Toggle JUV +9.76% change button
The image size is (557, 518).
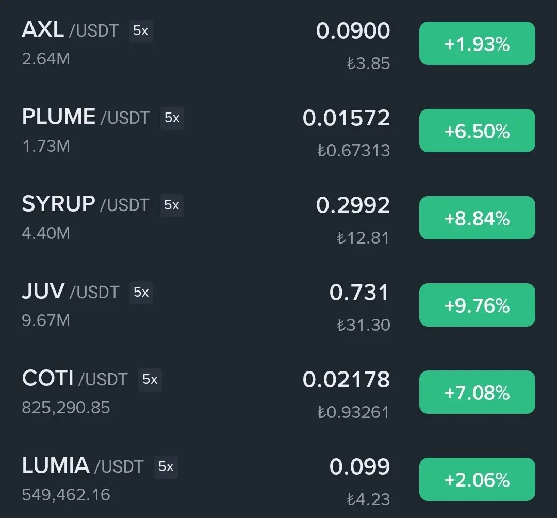coord(477,305)
